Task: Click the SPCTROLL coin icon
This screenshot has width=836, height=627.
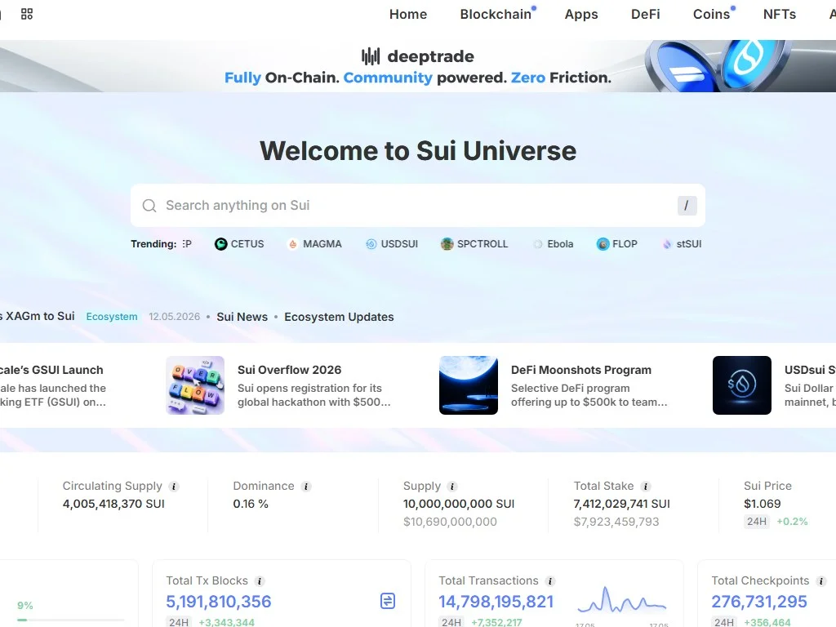Action: (x=447, y=244)
